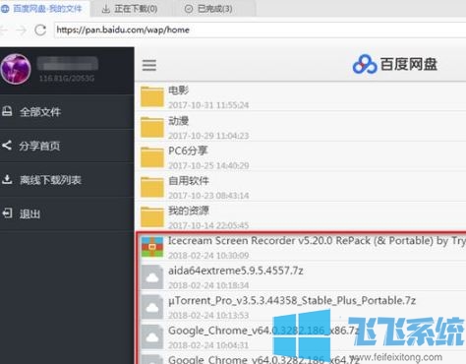Select aida64extreme5.9.5.4557.7z file name
The width and height of the screenshot is (466, 364).
click(x=236, y=271)
